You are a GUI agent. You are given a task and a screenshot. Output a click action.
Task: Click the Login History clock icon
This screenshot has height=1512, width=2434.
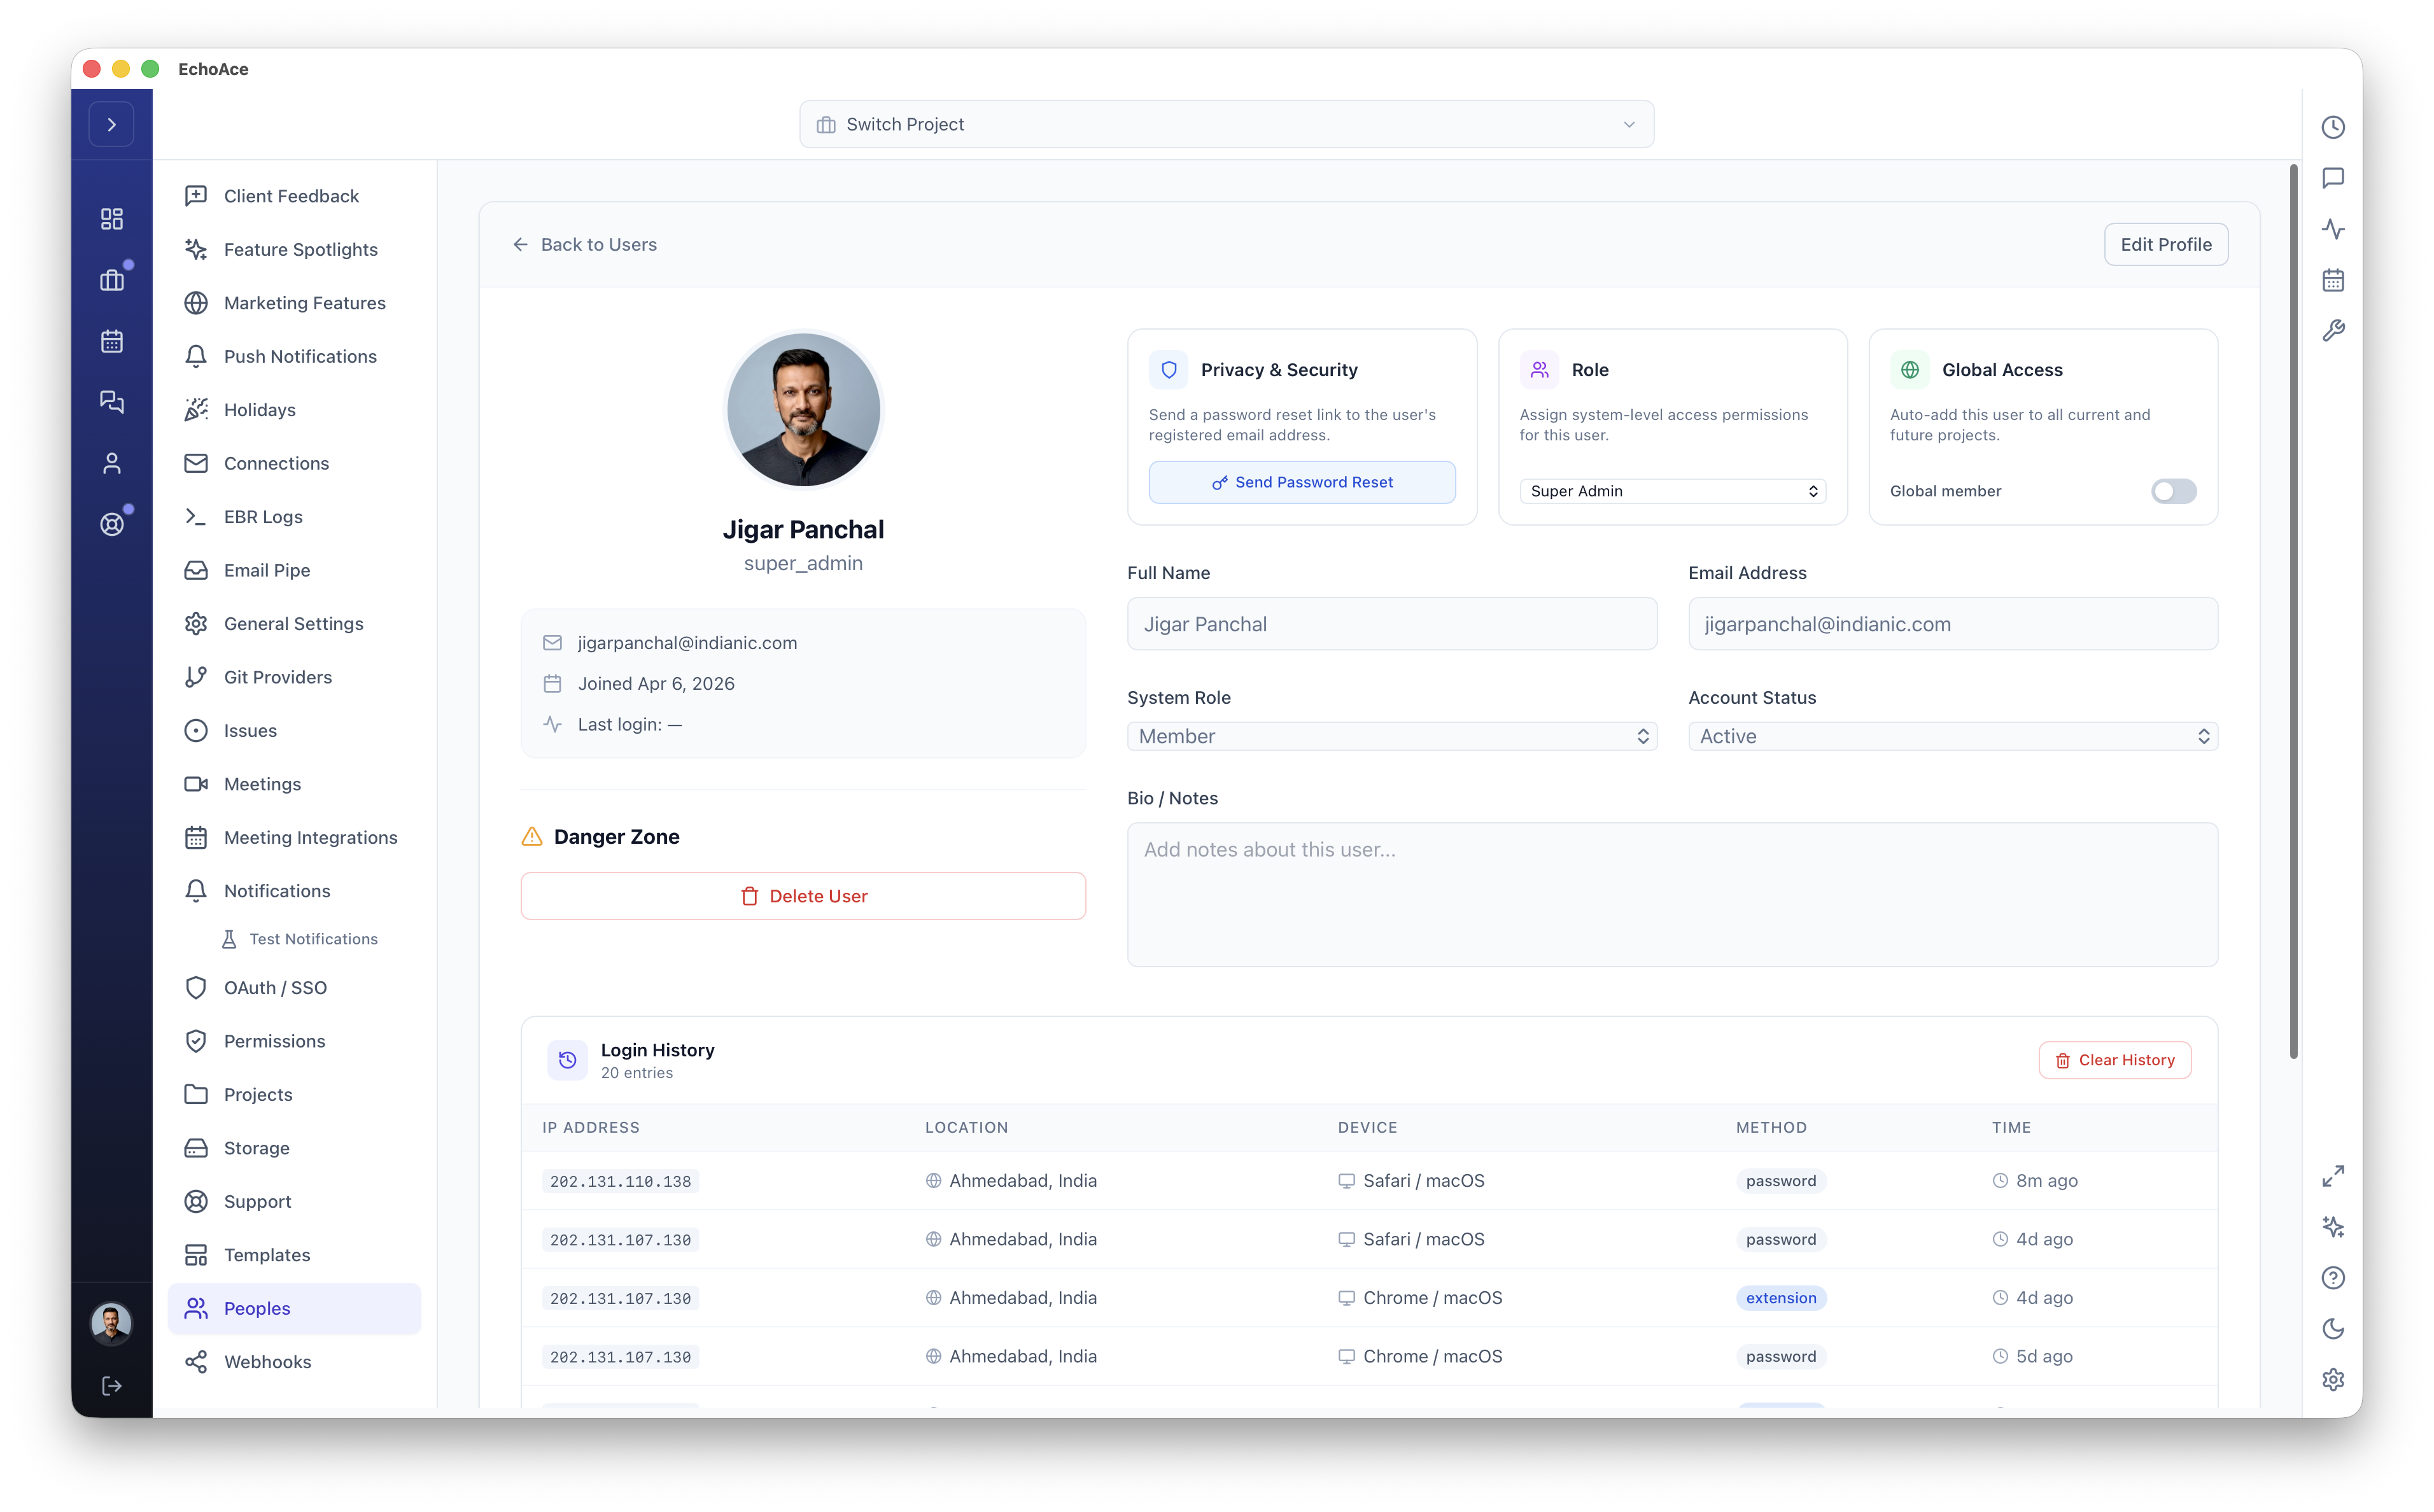click(567, 1060)
